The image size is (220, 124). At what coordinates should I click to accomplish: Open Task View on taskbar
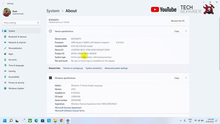(x=17, y=121)
